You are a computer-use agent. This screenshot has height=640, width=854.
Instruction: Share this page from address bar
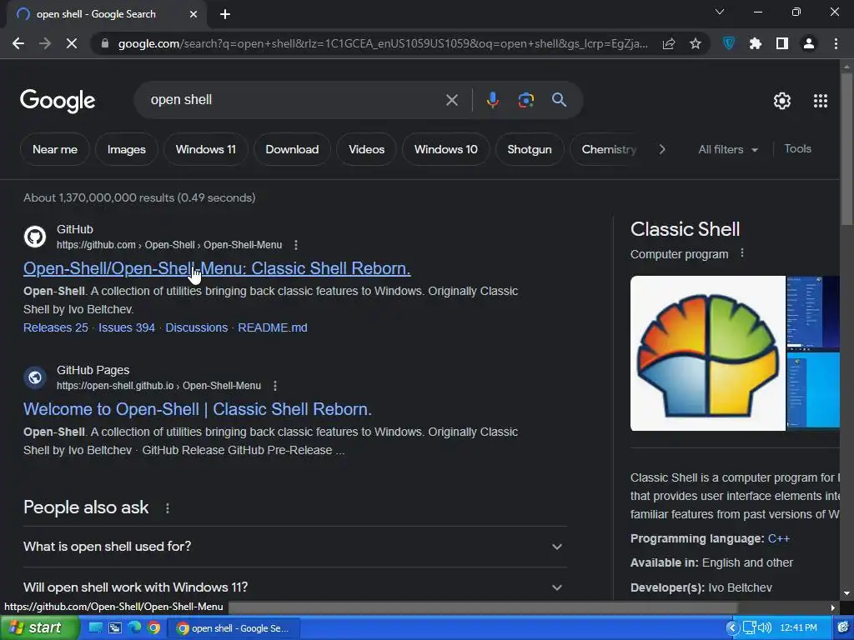[668, 43]
